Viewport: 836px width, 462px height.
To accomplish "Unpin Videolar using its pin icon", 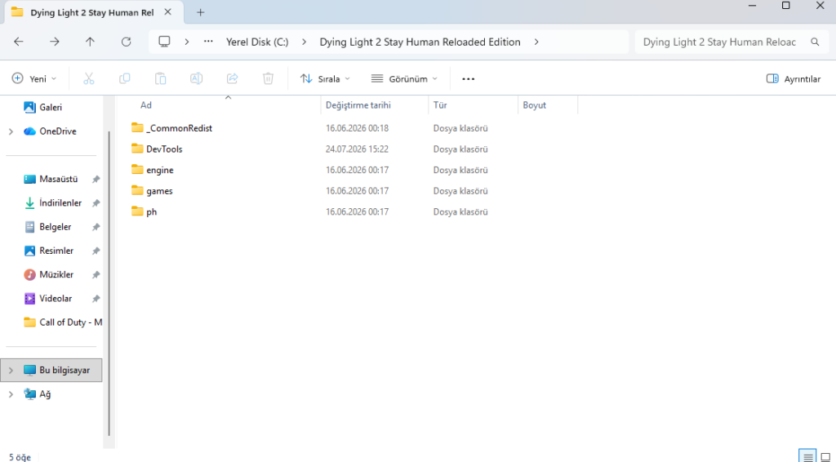I will (96, 299).
